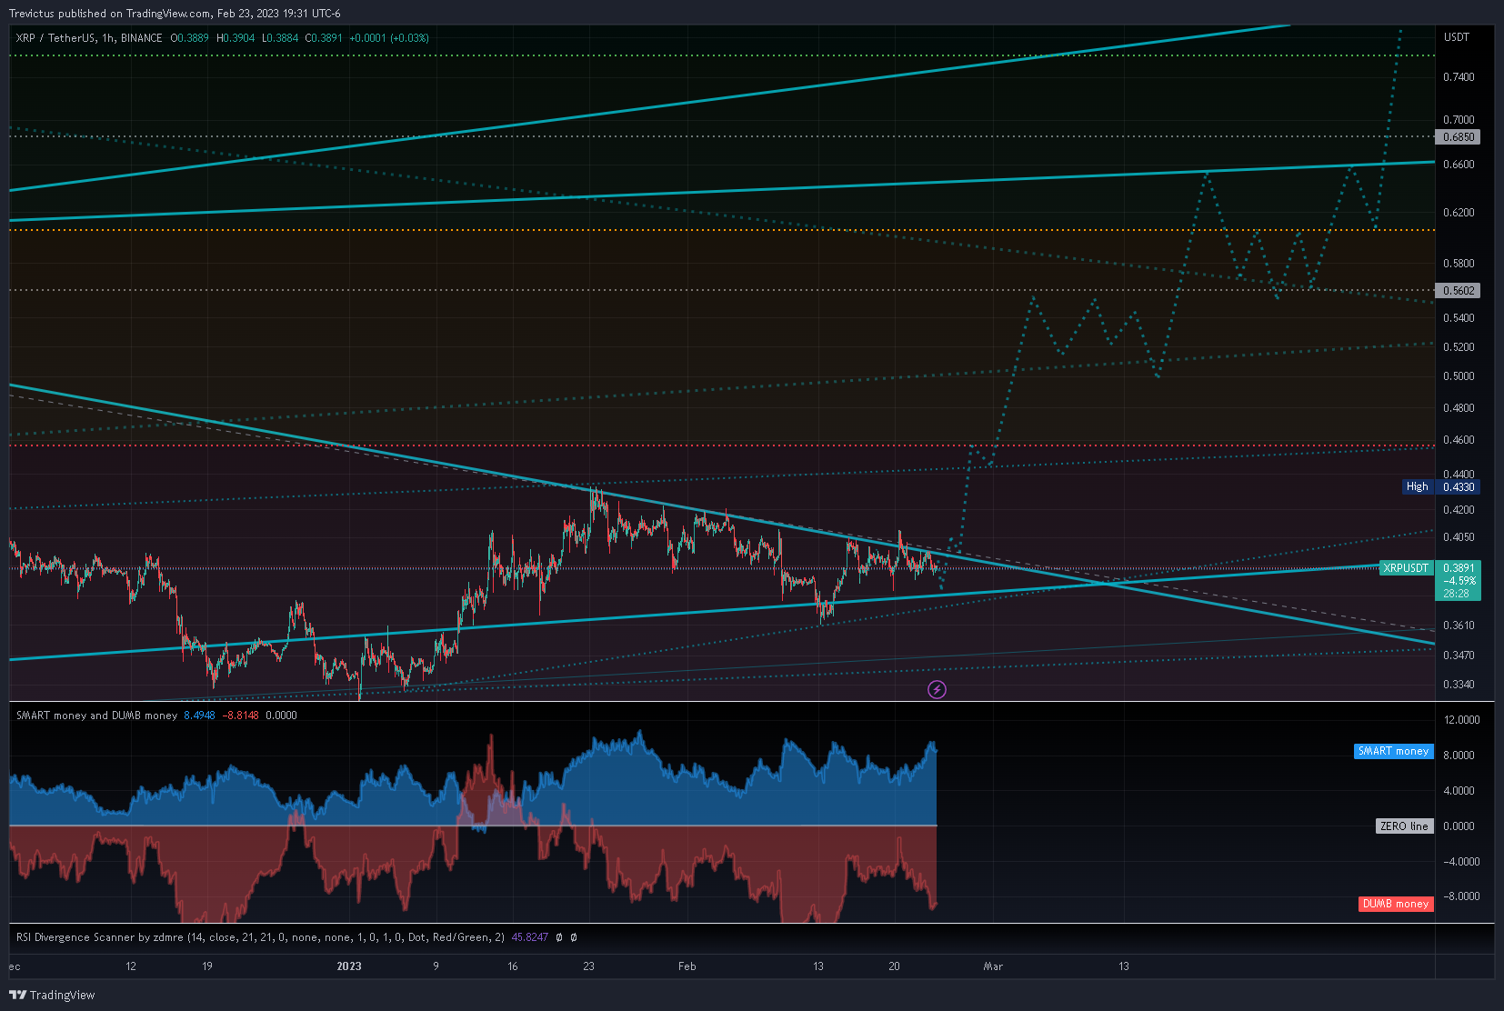Click the DUMB money label
This screenshot has height=1011, width=1504.
1396,904
